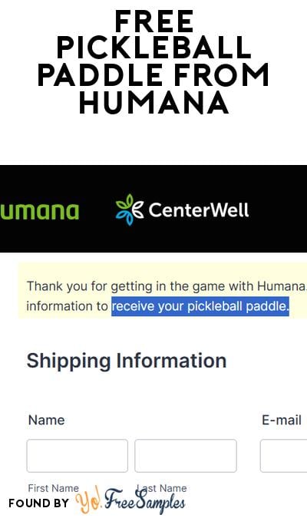Click the E-mail field label
This screenshot has width=307, height=518.
coord(282,421)
